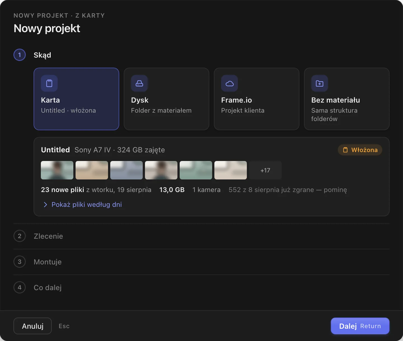The width and height of the screenshot is (403, 341).
Task: Click 552 z 8 sierpnia już zgrane note
Action: coord(288,190)
